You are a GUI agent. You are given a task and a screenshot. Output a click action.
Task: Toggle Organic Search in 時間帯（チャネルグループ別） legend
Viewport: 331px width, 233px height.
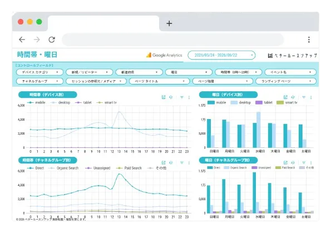click(63, 168)
